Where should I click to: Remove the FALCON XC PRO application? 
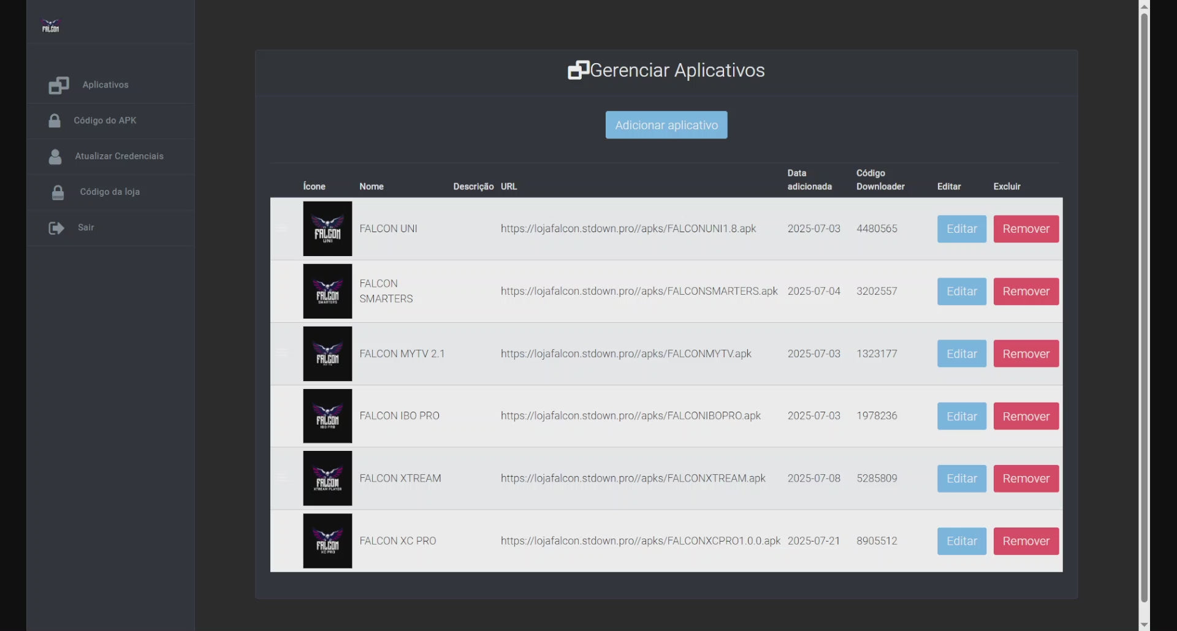pyautogui.click(x=1026, y=541)
